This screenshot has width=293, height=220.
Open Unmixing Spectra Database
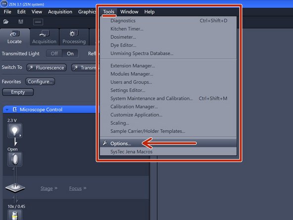[x=168, y=54]
